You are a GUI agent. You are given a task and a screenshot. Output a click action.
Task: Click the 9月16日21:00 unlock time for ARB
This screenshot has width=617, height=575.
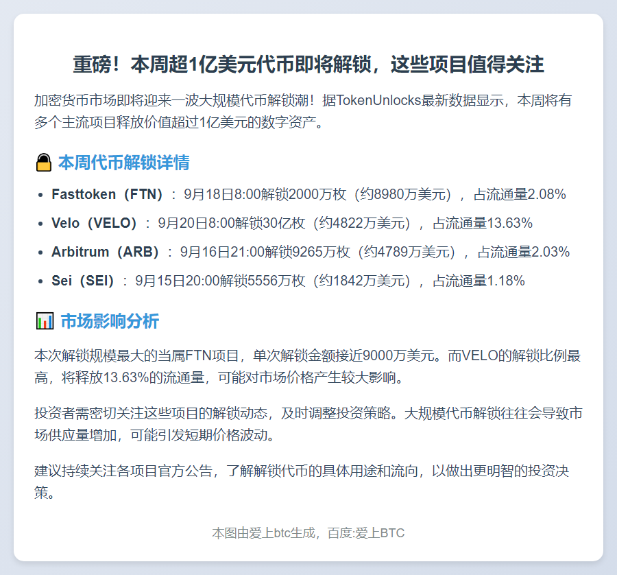pos(221,252)
